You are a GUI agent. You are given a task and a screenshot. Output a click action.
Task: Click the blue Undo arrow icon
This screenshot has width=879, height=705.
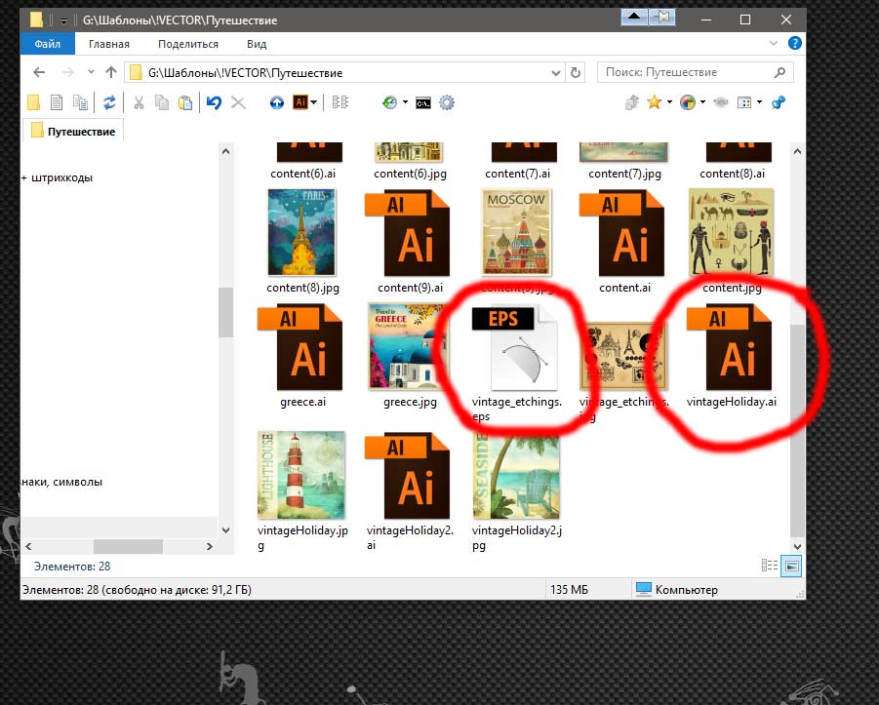coord(214,102)
